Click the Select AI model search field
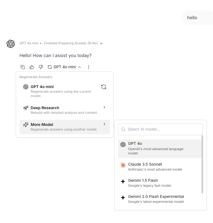This screenshot has width=213, height=223. click(161, 129)
